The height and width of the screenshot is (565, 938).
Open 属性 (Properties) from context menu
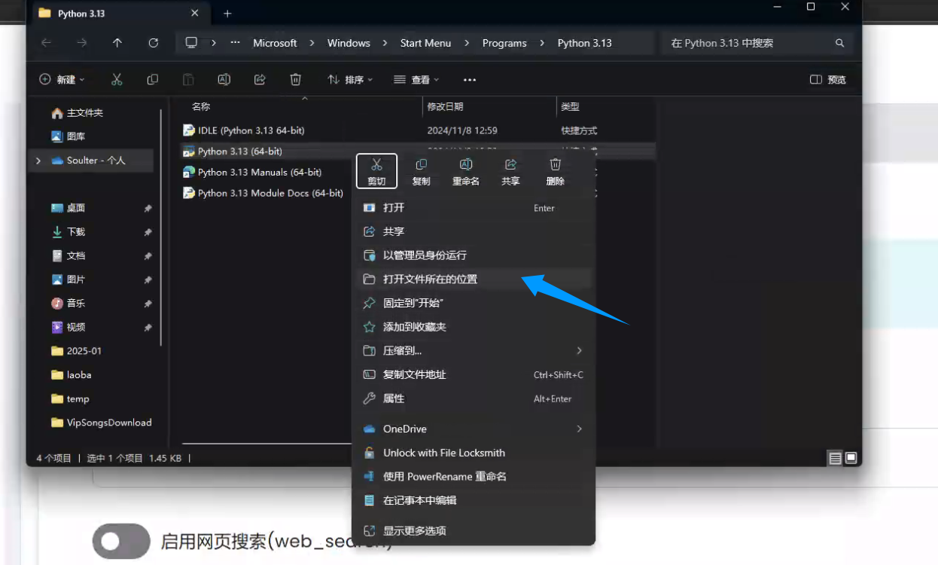click(474, 399)
